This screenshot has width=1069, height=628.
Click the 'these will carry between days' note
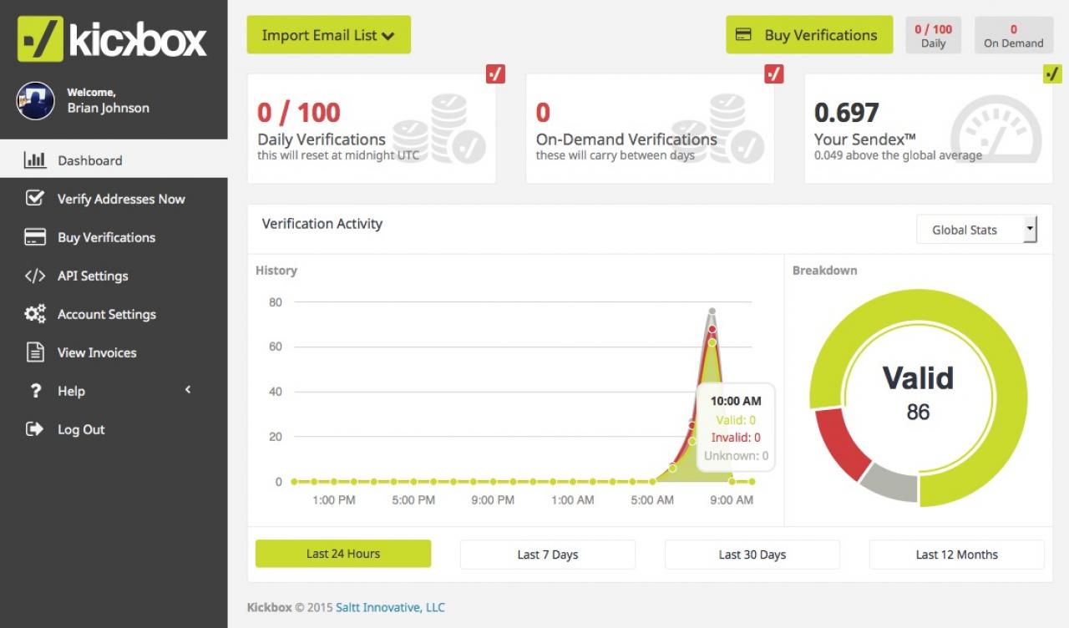(x=616, y=155)
